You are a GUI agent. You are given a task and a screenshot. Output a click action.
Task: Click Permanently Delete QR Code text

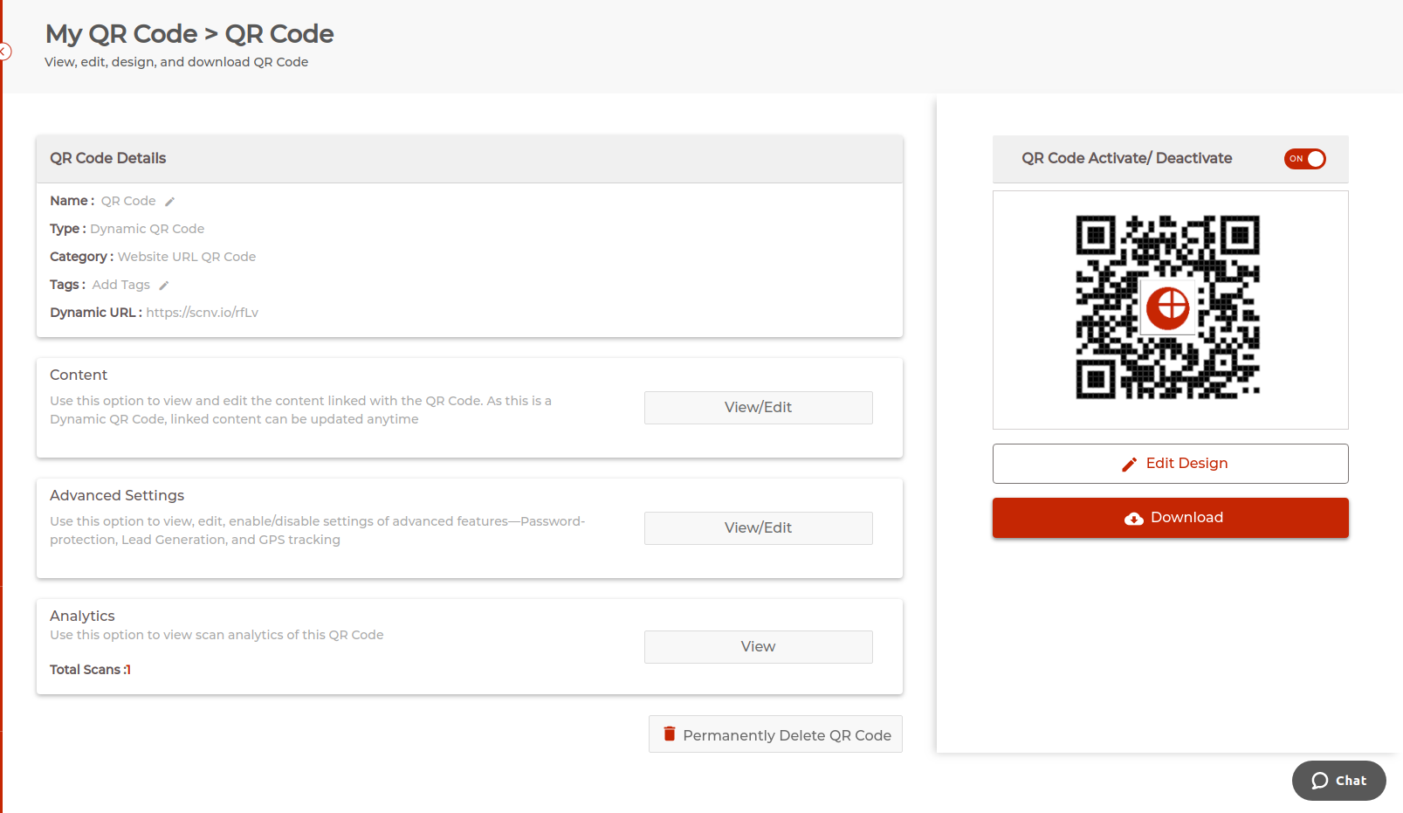pos(787,735)
